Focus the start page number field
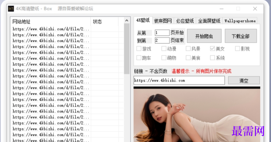Viewport: 271px width, 142px height. (x=162, y=33)
